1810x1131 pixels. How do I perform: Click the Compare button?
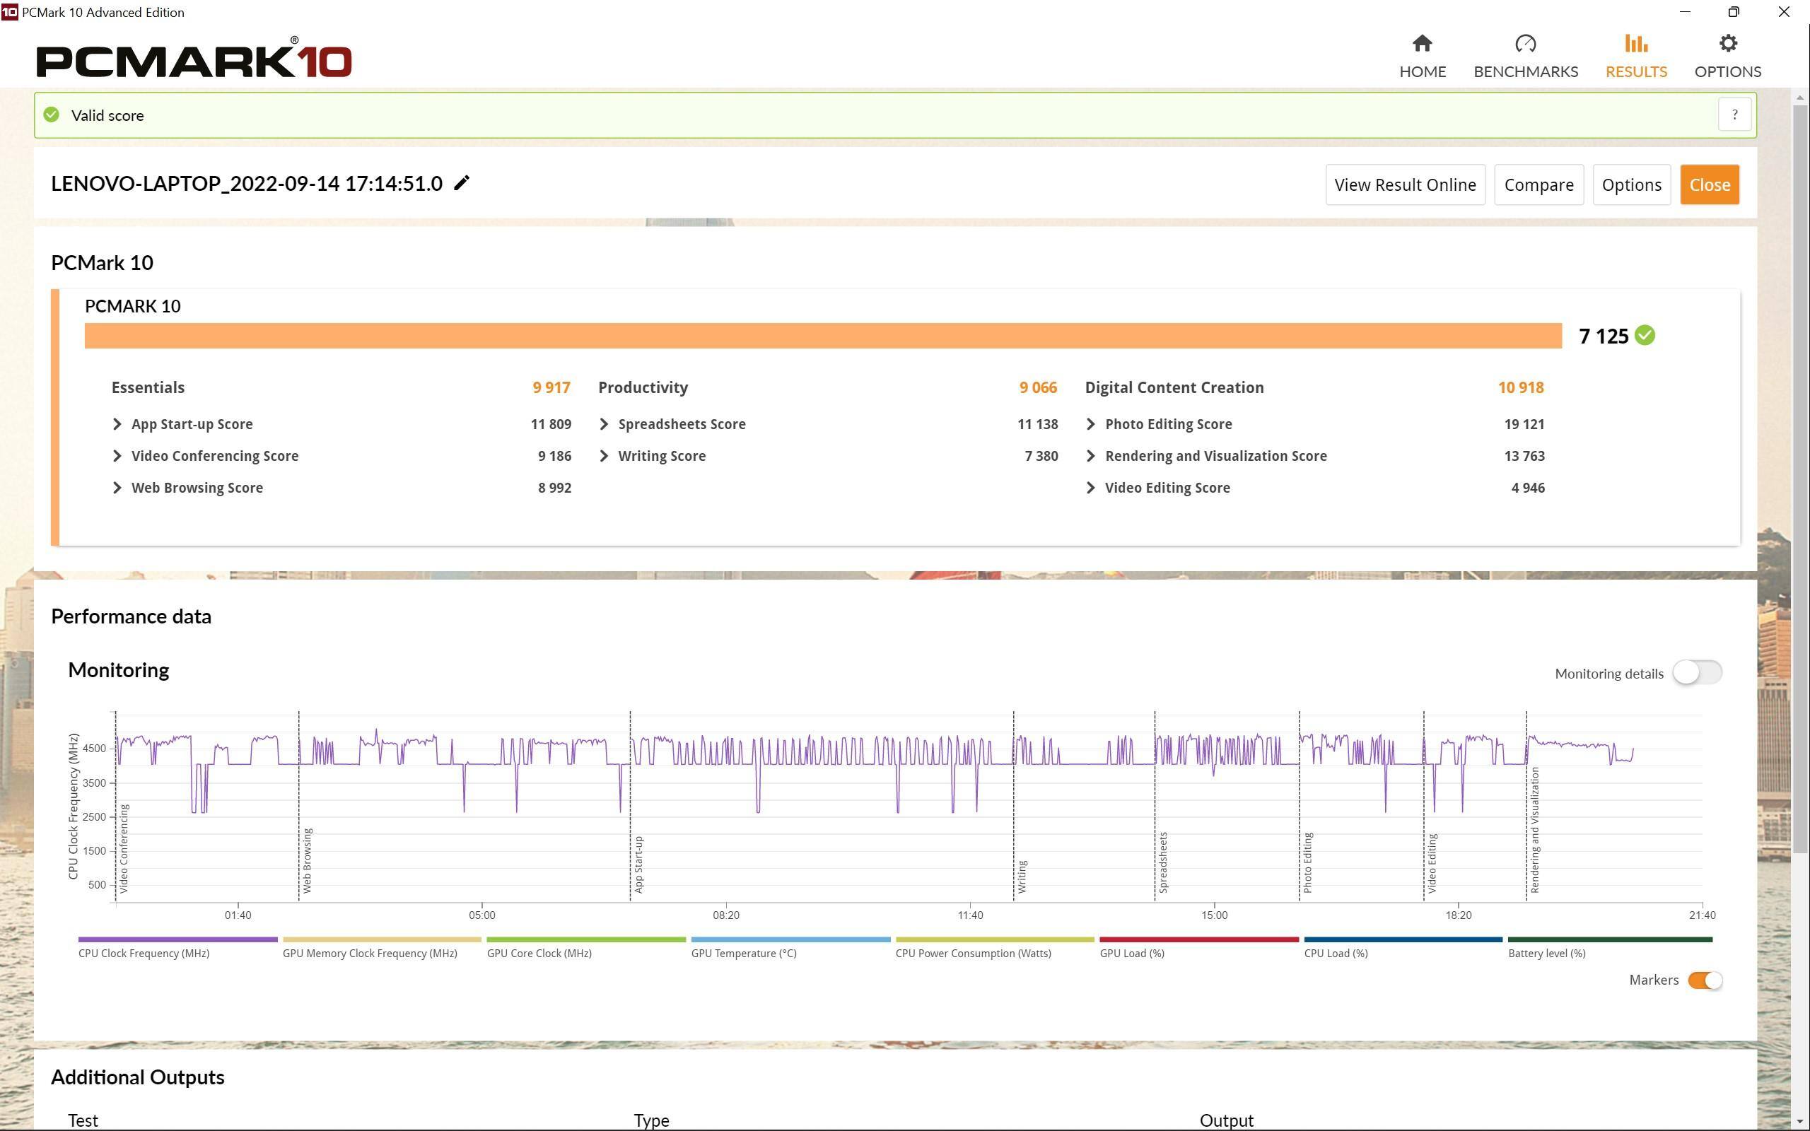pos(1538,184)
